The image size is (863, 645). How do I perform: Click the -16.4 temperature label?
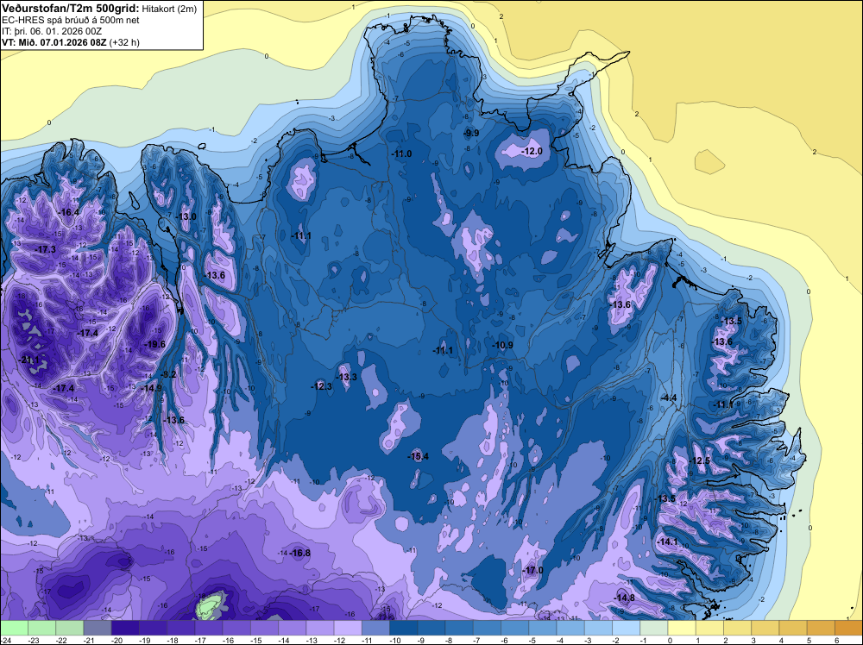click(x=69, y=212)
